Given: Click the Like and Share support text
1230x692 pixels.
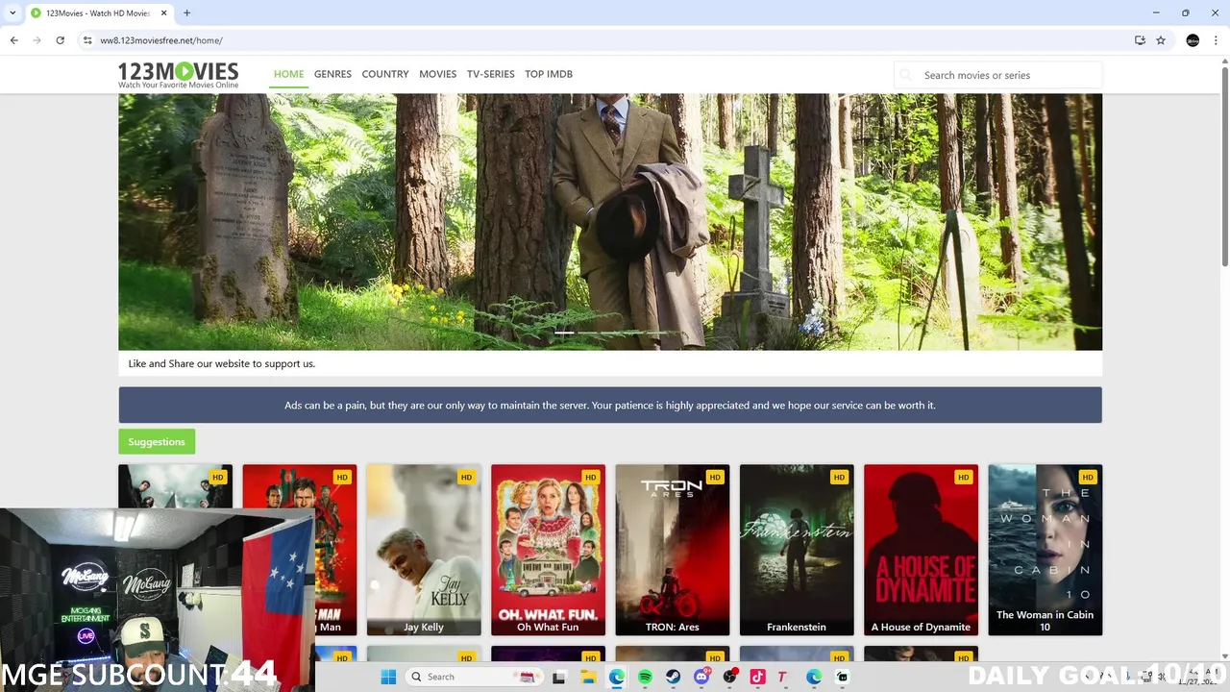Looking at the screenshot, I should (x=222, y=363).
